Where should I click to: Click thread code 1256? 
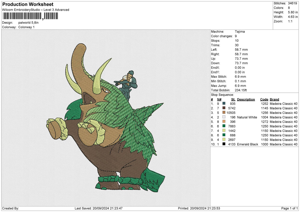coord(264,113)
